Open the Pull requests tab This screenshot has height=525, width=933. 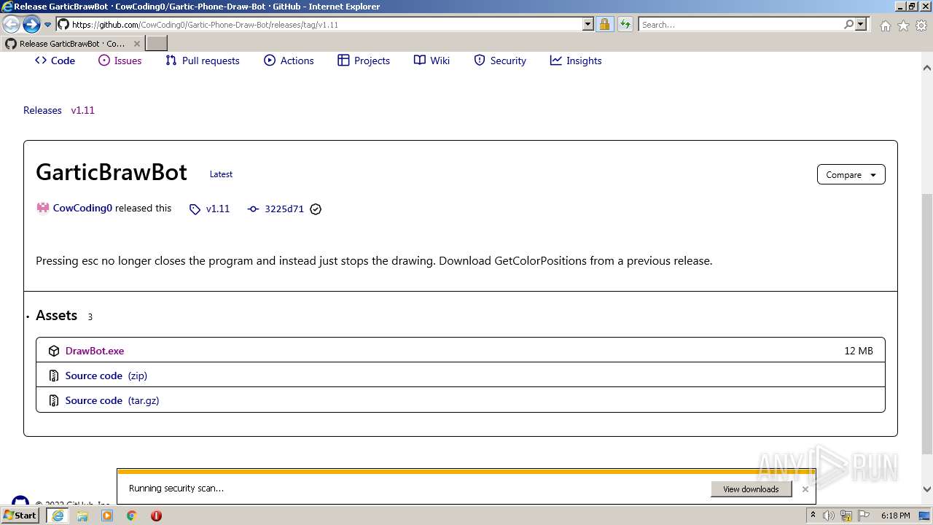(x=203, y=61)
